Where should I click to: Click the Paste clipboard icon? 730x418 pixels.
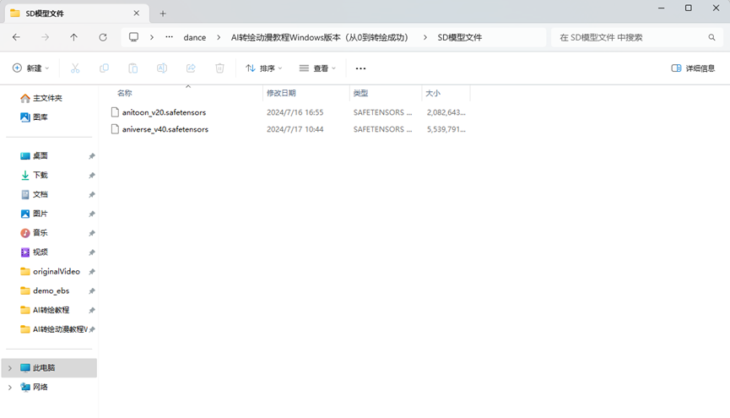coord(132,68)
